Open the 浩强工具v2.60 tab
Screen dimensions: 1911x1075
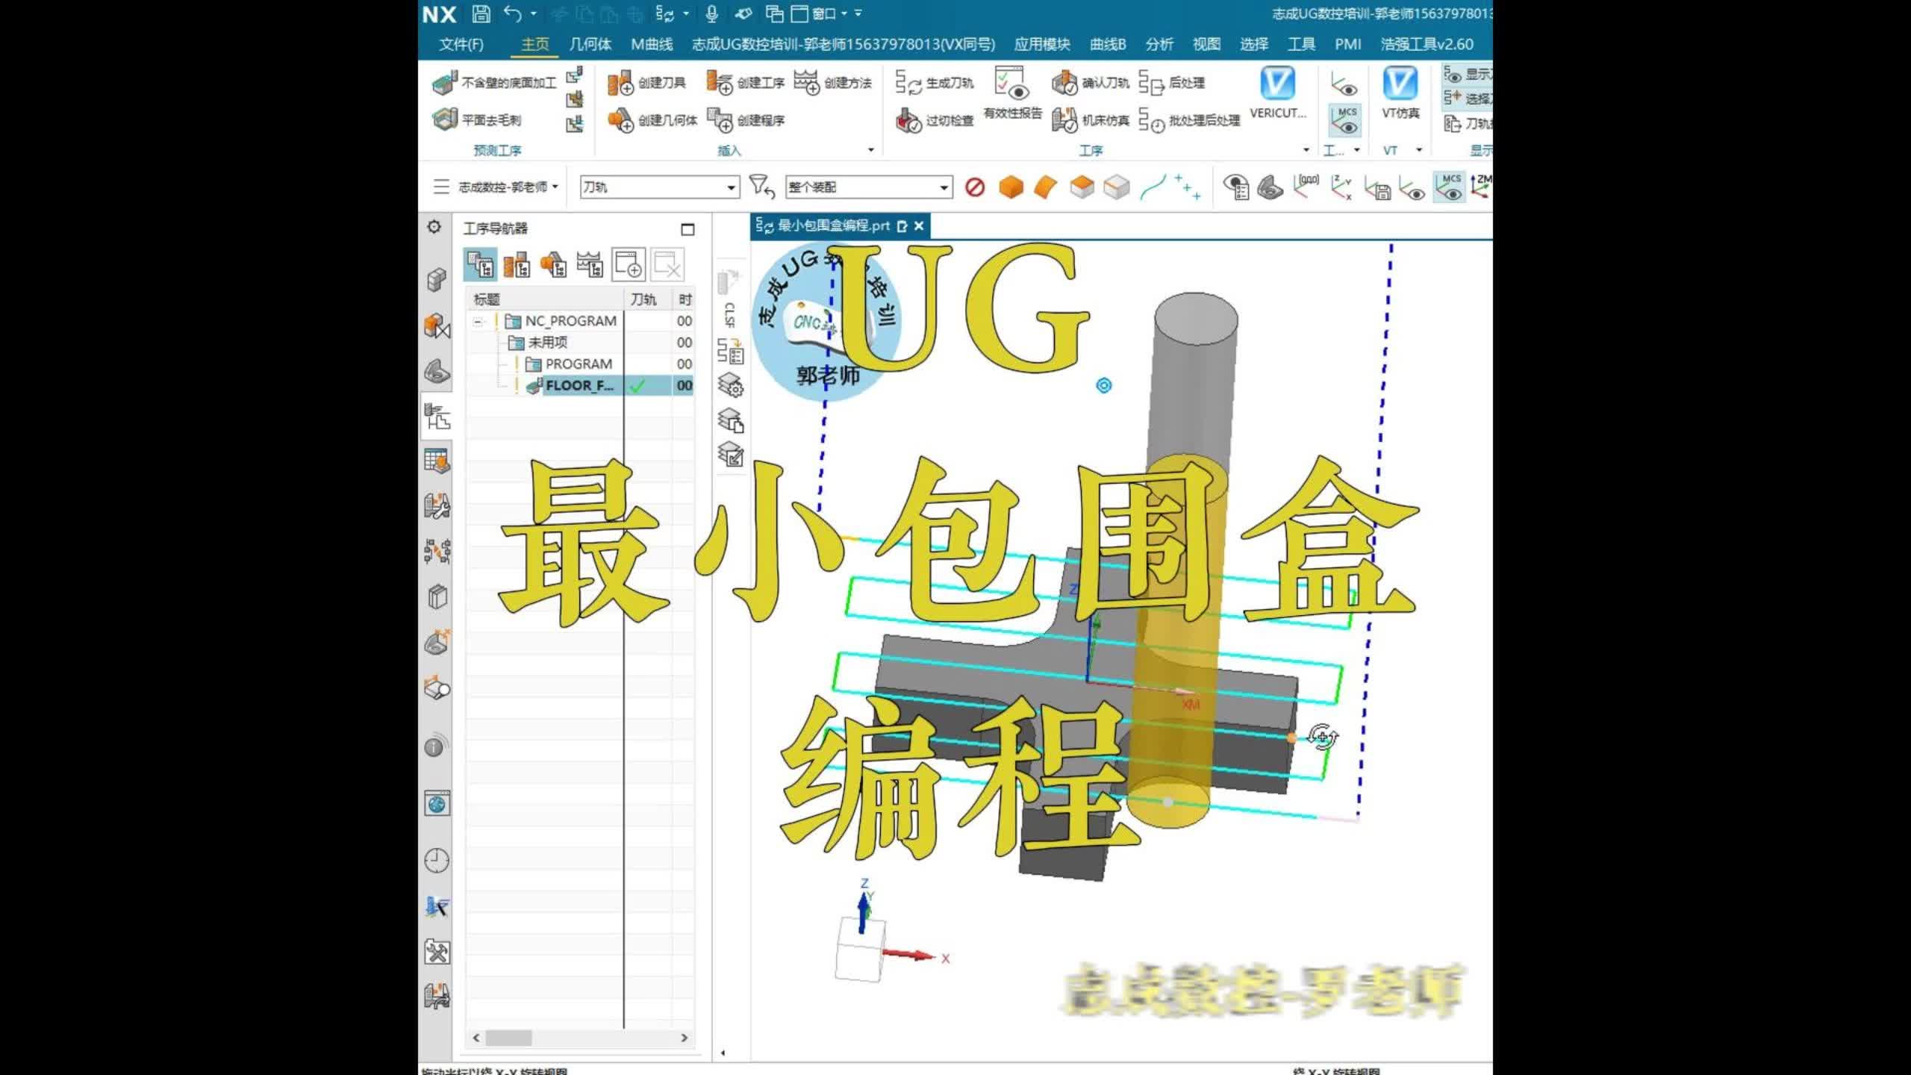point(1427,44)
